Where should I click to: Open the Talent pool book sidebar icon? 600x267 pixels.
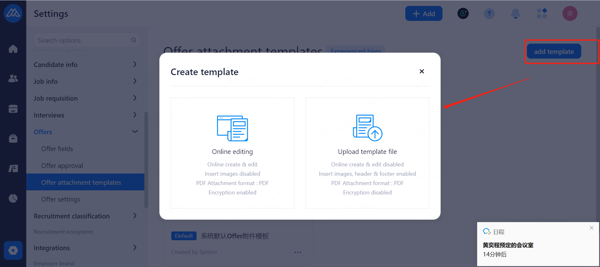click(x=13, y=169)
